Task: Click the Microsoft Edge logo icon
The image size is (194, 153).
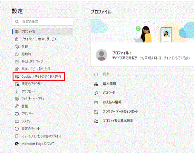Action: pos(17,144)
